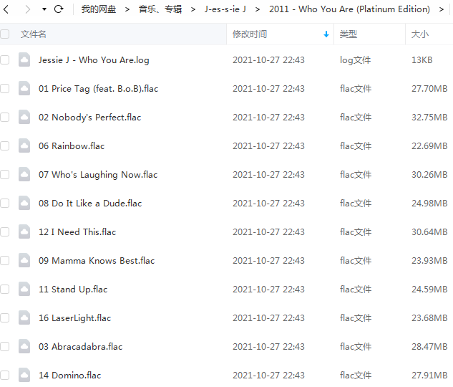Click the back navigation arrow

point(6,9)
